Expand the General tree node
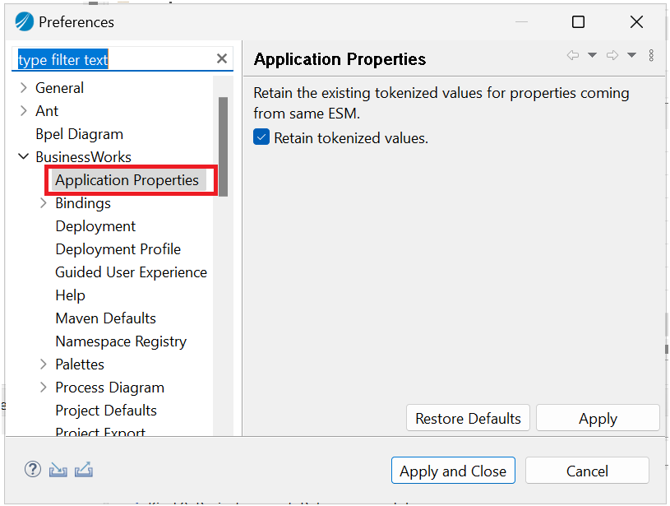The image size is (670, 506). [23, 88]
